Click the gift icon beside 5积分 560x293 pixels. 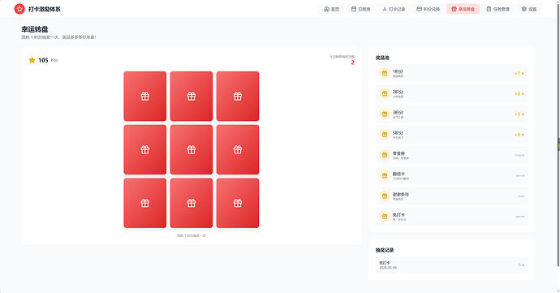pos(385,135)
